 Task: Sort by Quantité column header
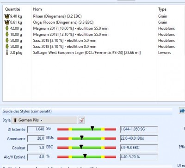(x=12, y=9)
